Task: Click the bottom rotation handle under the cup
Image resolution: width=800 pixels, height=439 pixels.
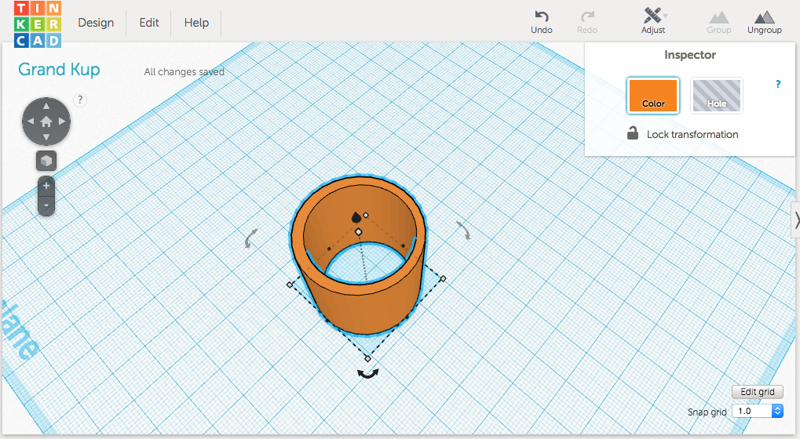Action: click(368, 374)
